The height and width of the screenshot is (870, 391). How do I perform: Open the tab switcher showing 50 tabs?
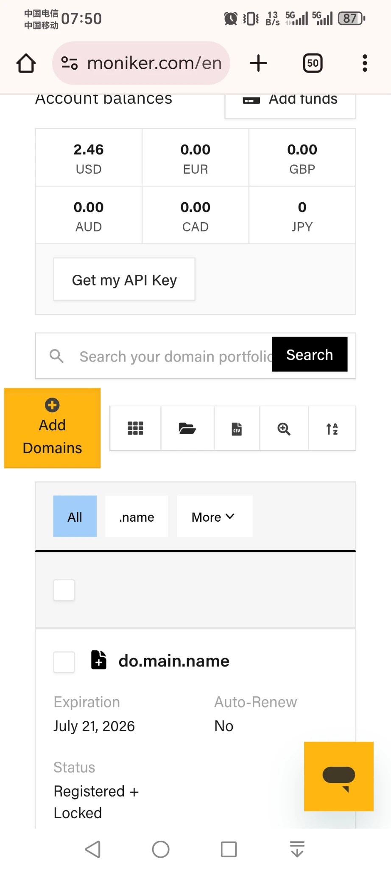[x=313, y=63]
